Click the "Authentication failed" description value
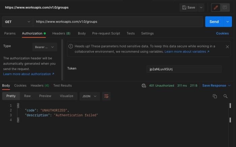236x147 pixels. coord(76,115)
